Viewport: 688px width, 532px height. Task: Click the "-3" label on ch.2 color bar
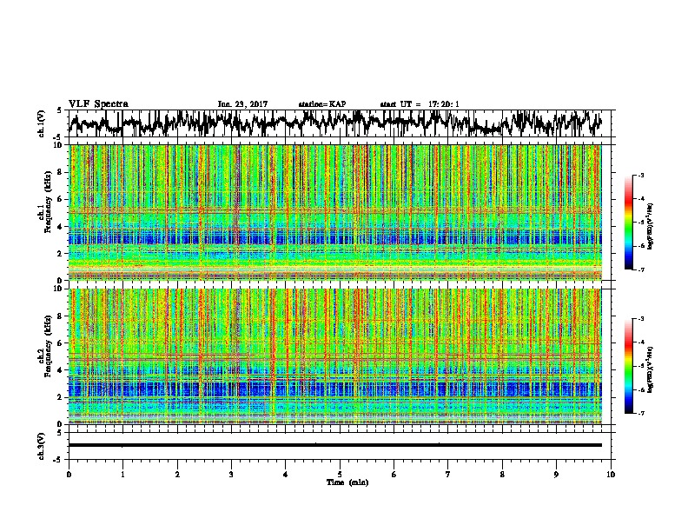(x=640, y=319)
